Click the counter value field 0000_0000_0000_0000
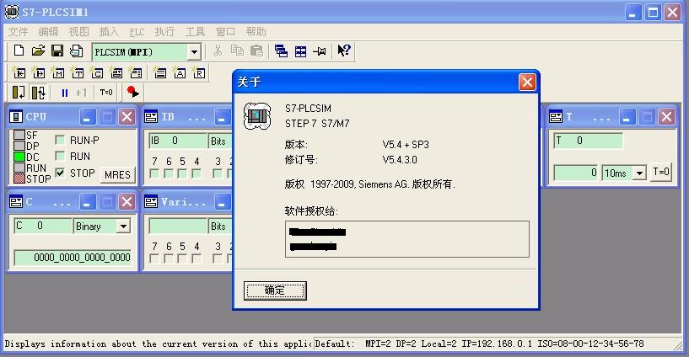This screenshot has height=357, width=689. 74,258
